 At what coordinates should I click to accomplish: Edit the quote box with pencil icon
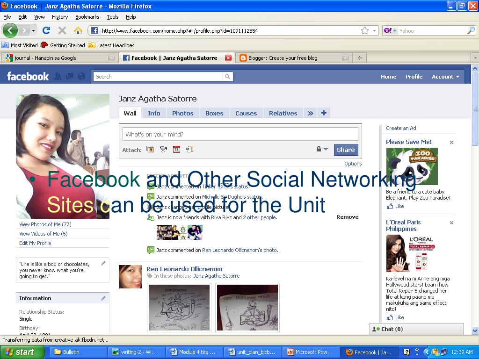pyautogui.click(x=103, y=263)
